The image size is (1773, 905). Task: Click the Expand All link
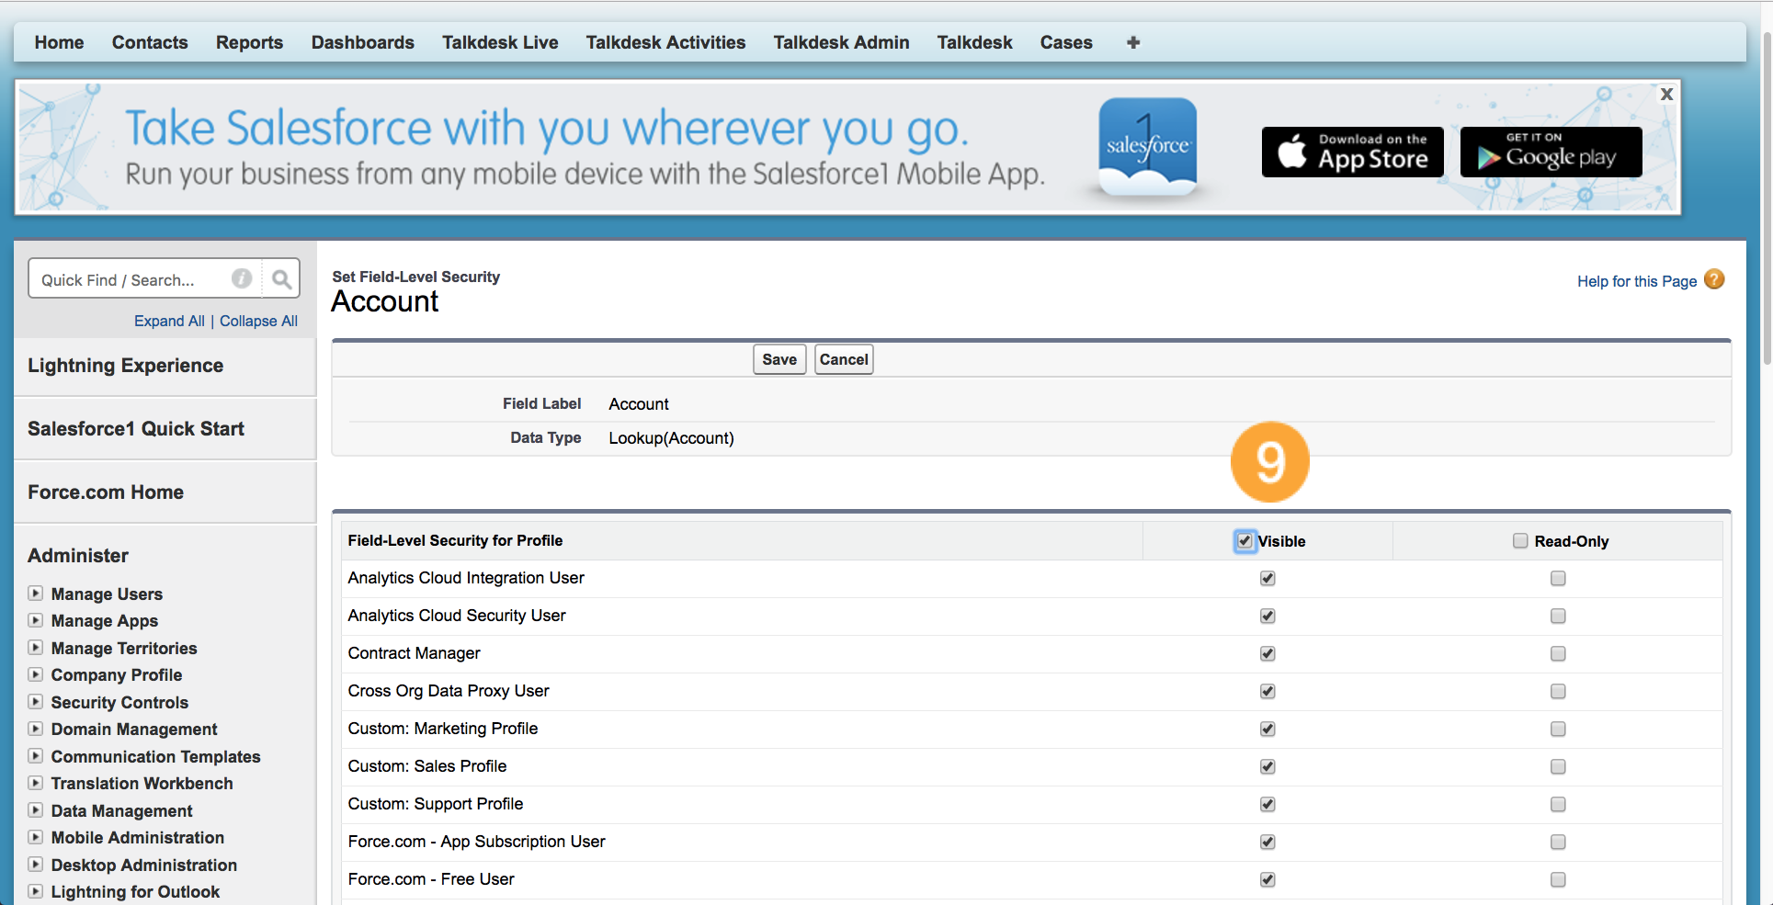169,321
